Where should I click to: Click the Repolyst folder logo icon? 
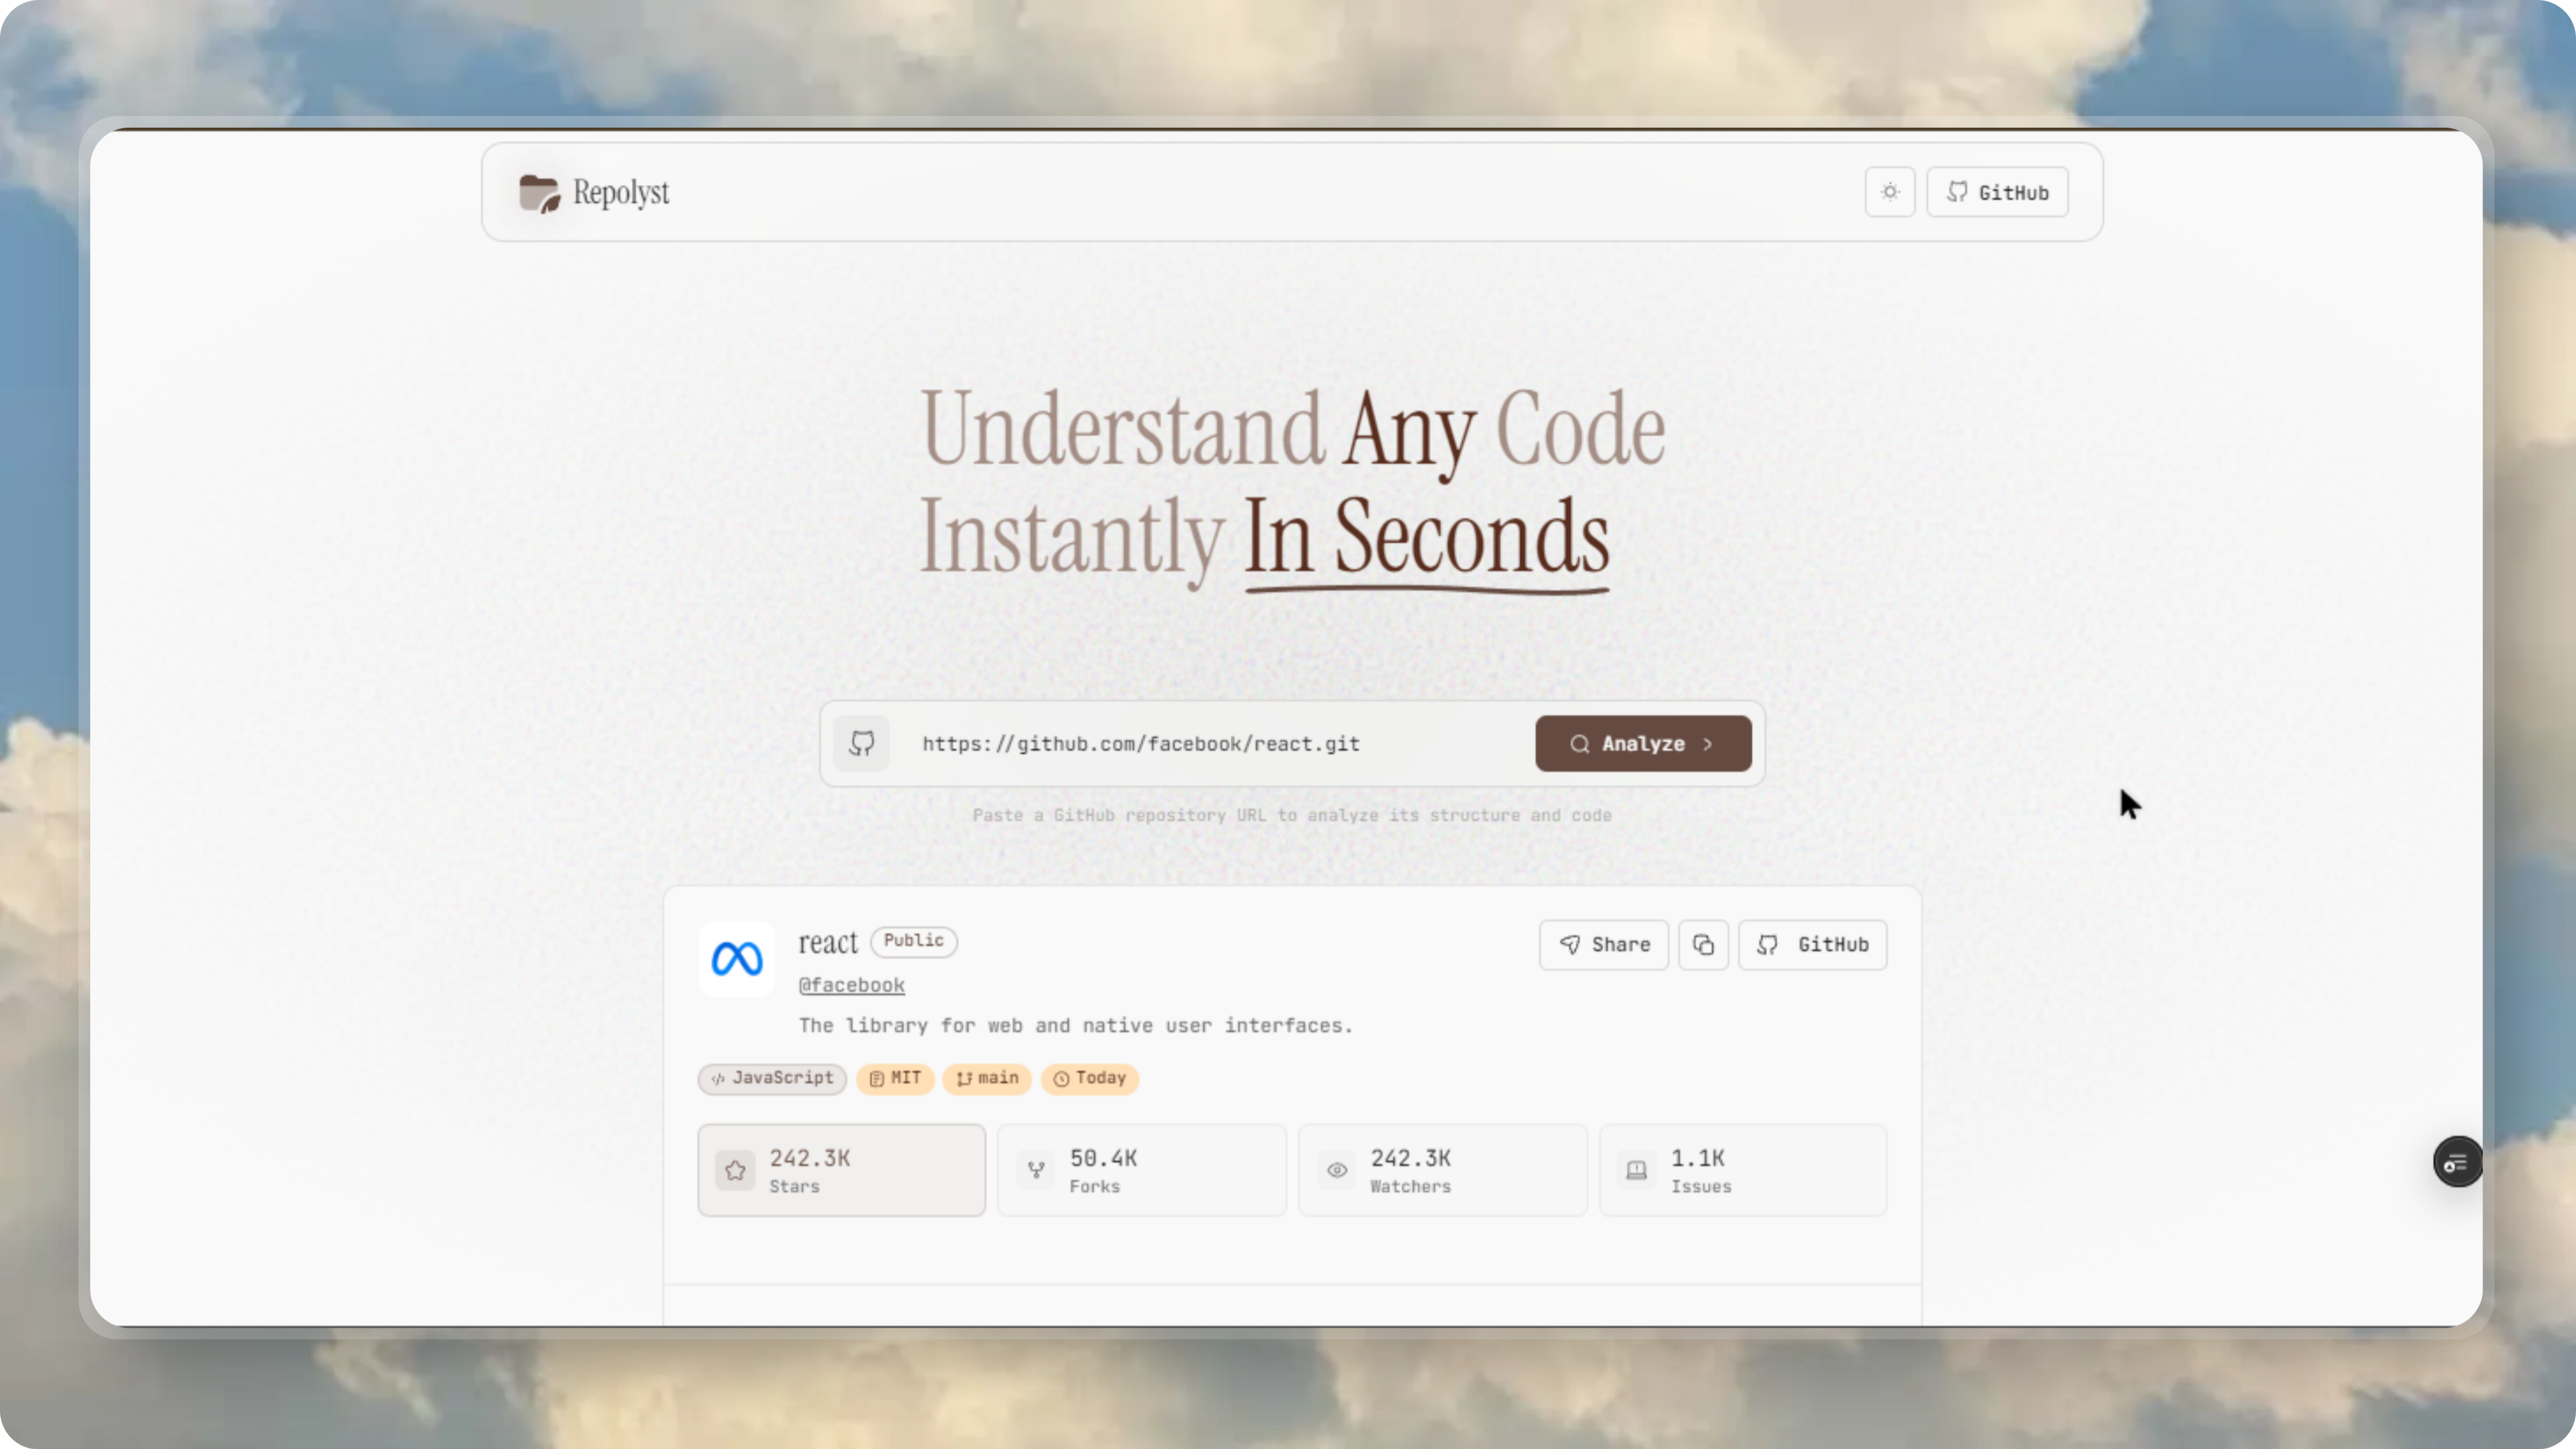coord(539,193)
